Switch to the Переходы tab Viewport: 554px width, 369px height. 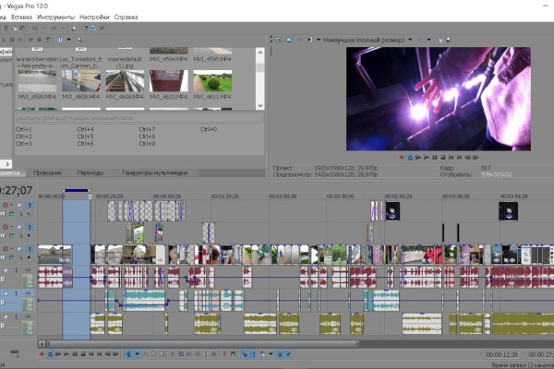click(90, 173)
